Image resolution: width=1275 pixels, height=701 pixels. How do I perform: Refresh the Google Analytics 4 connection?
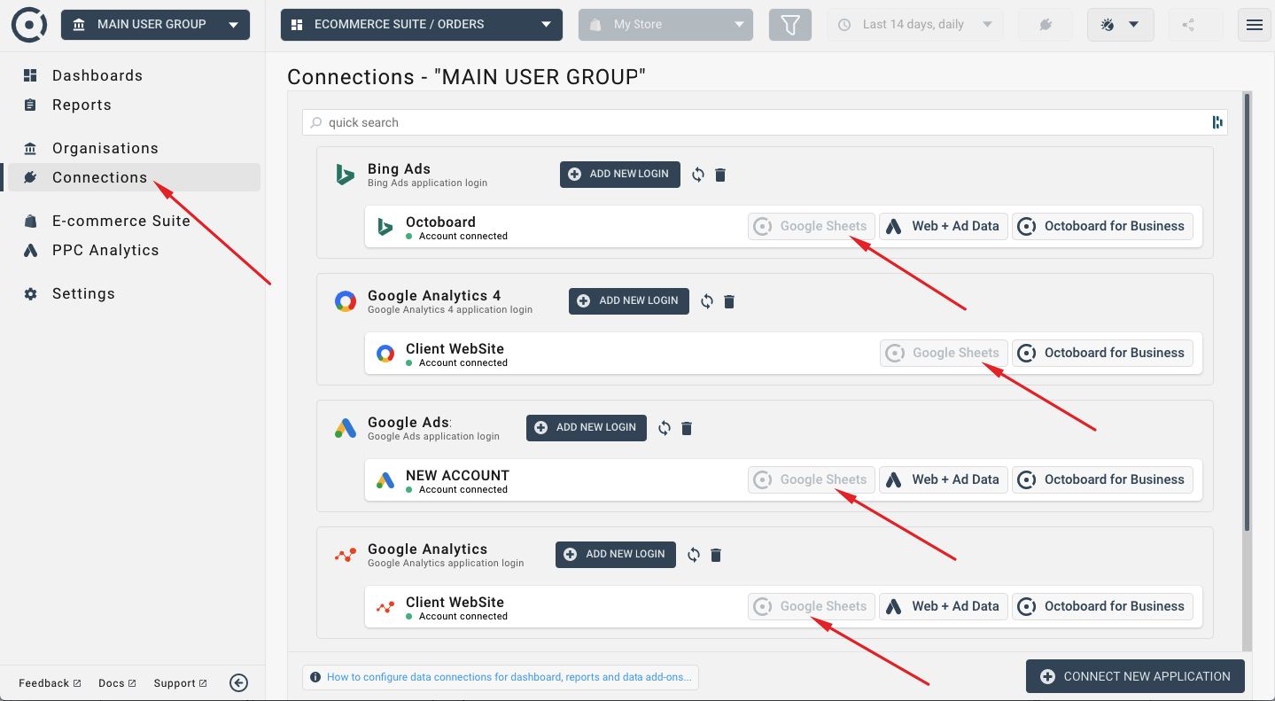click(707, 301)
